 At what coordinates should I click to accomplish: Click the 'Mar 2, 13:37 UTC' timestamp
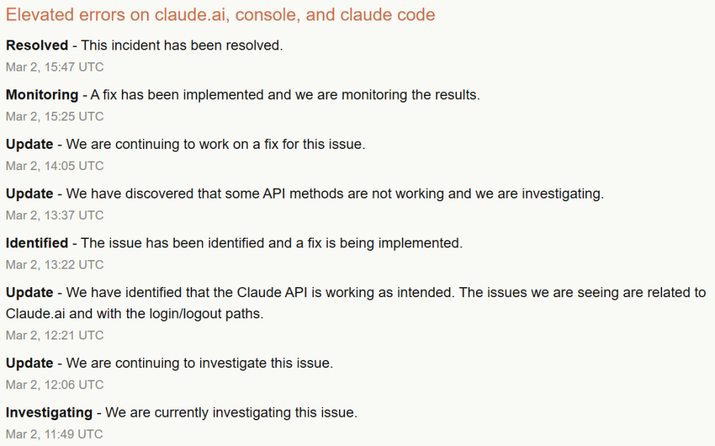(x=55, y=215)
